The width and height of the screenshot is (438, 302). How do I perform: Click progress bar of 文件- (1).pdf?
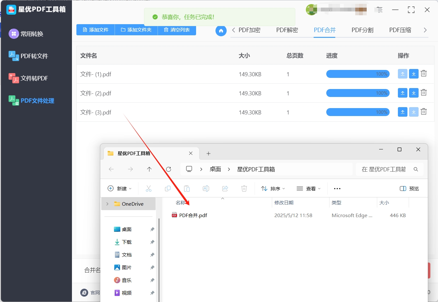[358, 74]
